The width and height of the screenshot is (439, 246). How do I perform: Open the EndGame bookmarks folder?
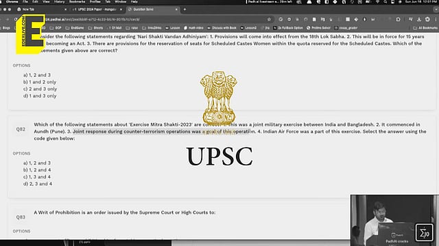(75, 28)
